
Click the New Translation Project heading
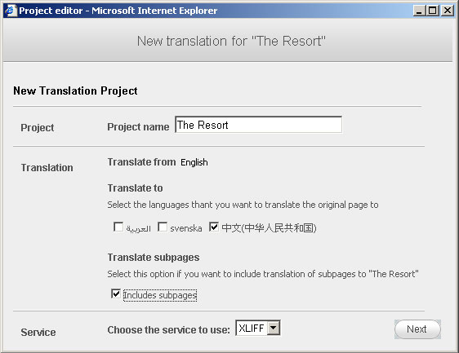point(75,90)
